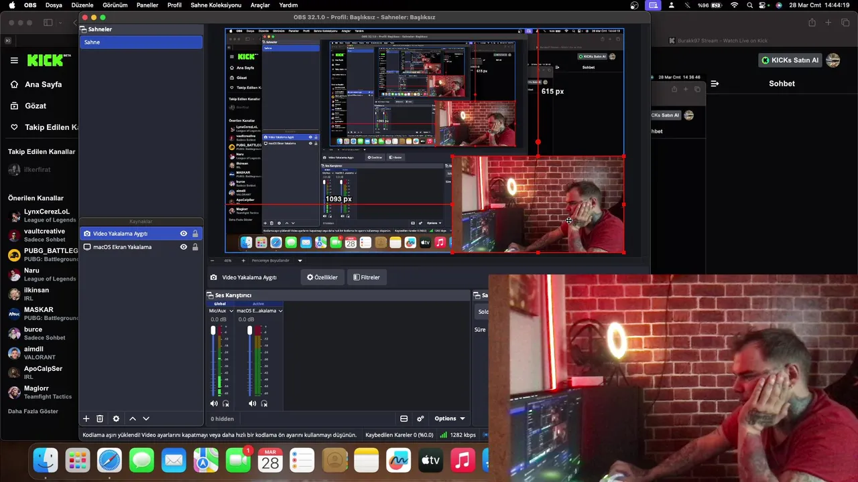Zoom out preview with minus button
This screenshot has height=482, width=858.
[212, 260]
